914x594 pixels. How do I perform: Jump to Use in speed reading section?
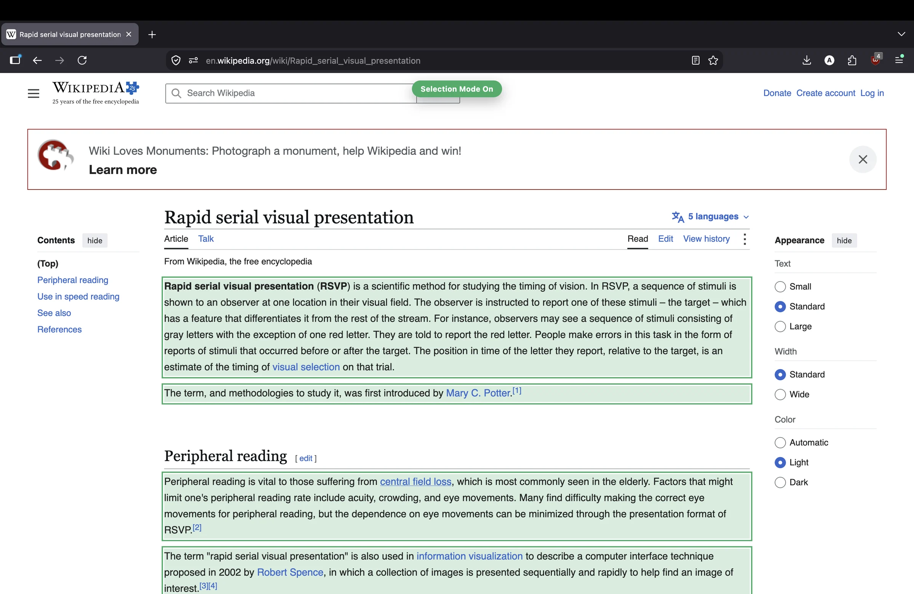[x=78, y=296]
